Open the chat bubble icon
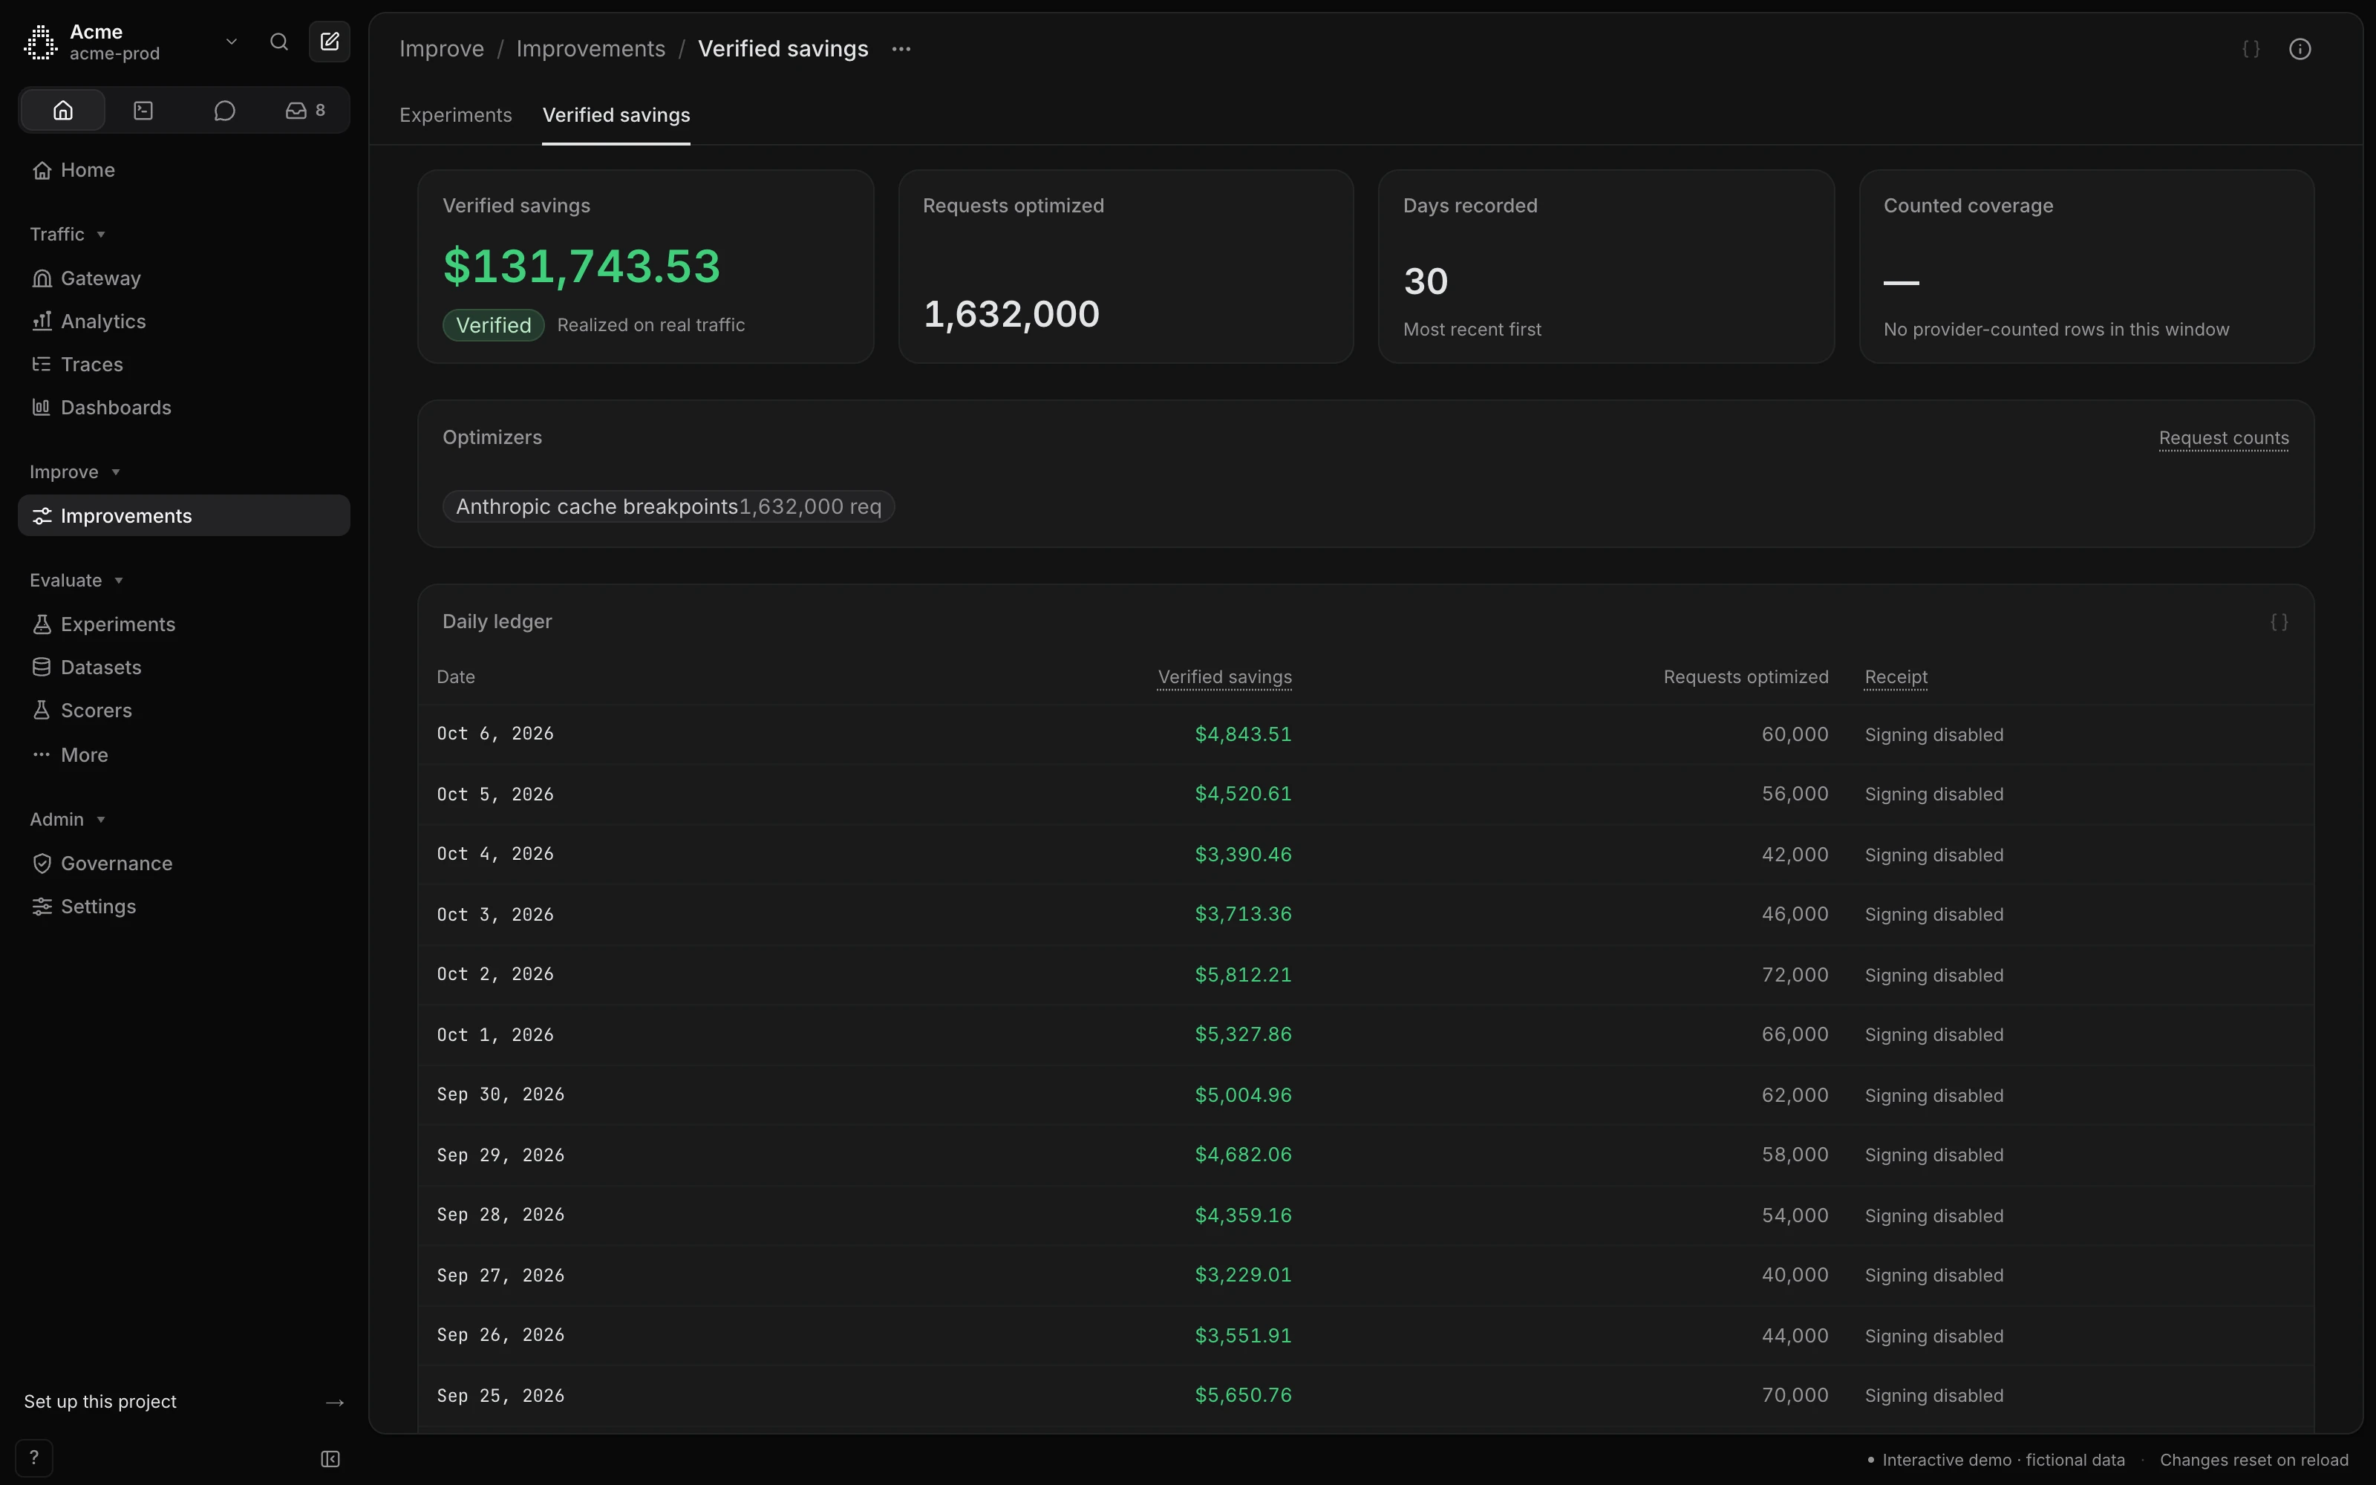 [x=225, y=110]
